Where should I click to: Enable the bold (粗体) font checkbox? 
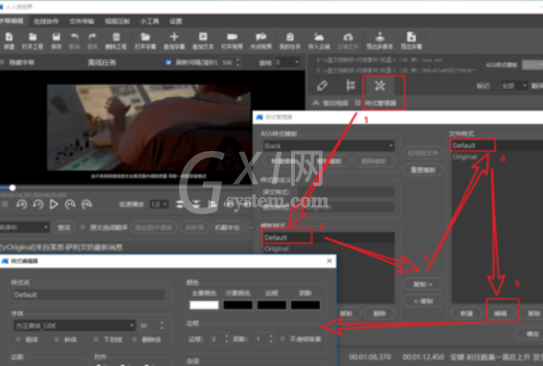[x=18, y=340]
